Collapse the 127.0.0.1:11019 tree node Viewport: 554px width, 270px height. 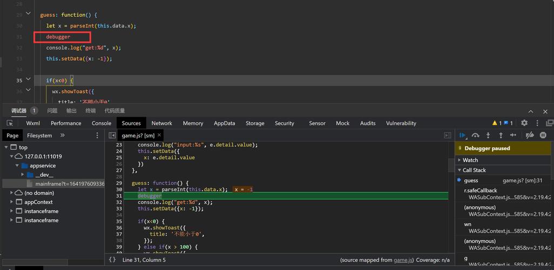point(12,156)
